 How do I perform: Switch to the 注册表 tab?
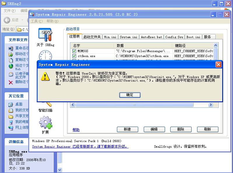[74, 36]
